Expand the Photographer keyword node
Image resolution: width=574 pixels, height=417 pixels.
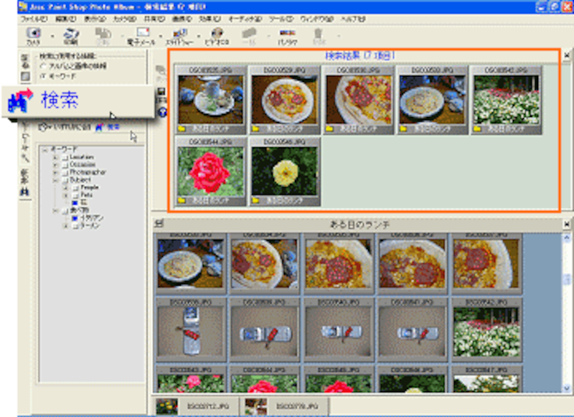coord(56,172)
